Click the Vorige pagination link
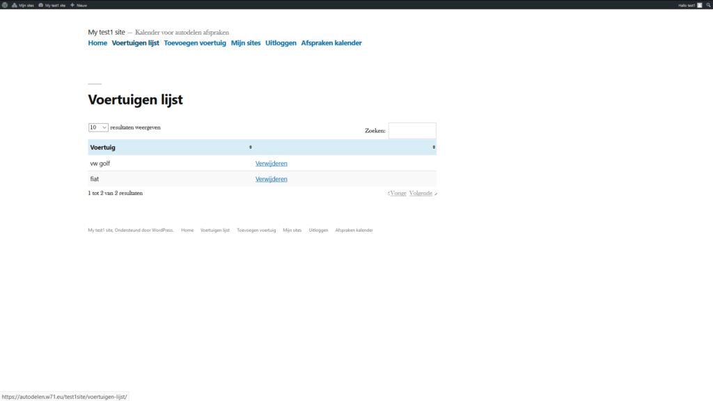713x401 pixels. click(398, 193)
